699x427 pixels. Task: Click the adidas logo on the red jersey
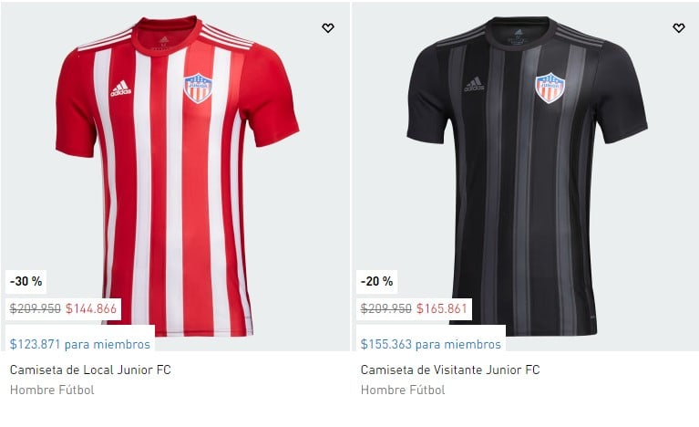tap(121, 89)
